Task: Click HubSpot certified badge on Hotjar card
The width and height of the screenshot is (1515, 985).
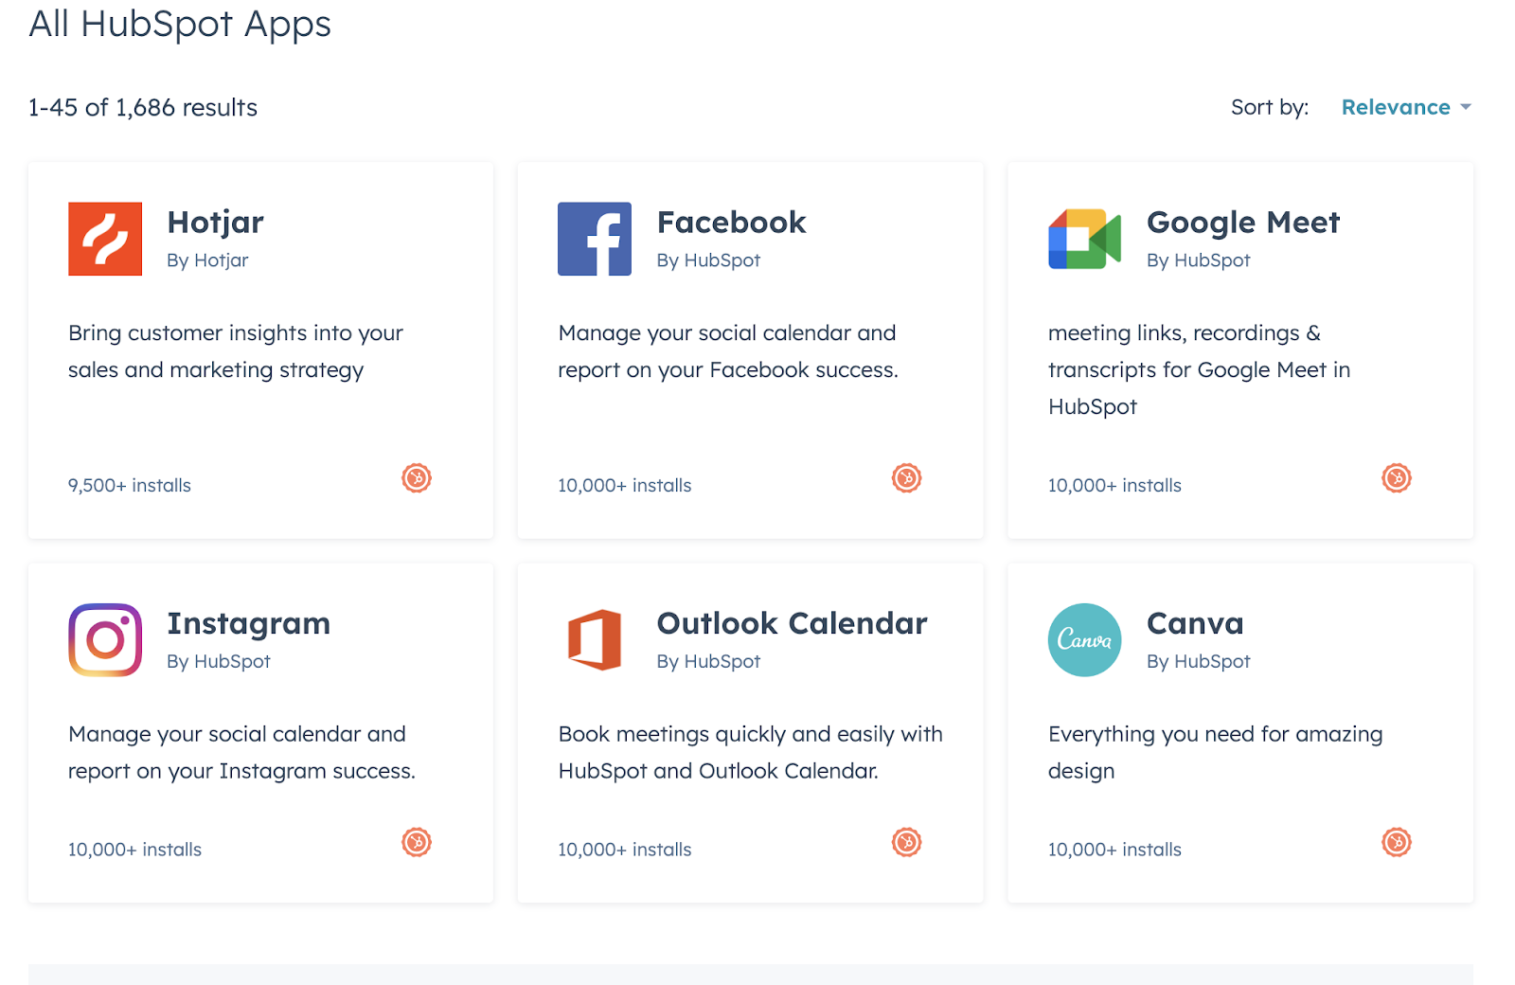Action: [417, 478]
